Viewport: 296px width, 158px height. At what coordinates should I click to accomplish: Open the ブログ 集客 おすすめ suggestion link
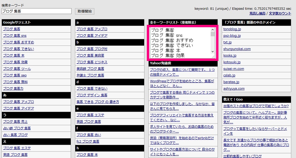click(x=18, y=42)
